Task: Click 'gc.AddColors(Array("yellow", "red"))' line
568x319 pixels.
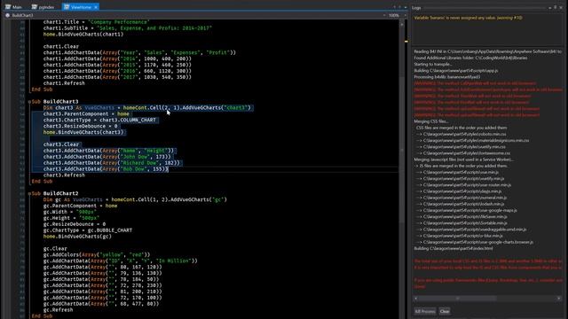Action: 97,254
